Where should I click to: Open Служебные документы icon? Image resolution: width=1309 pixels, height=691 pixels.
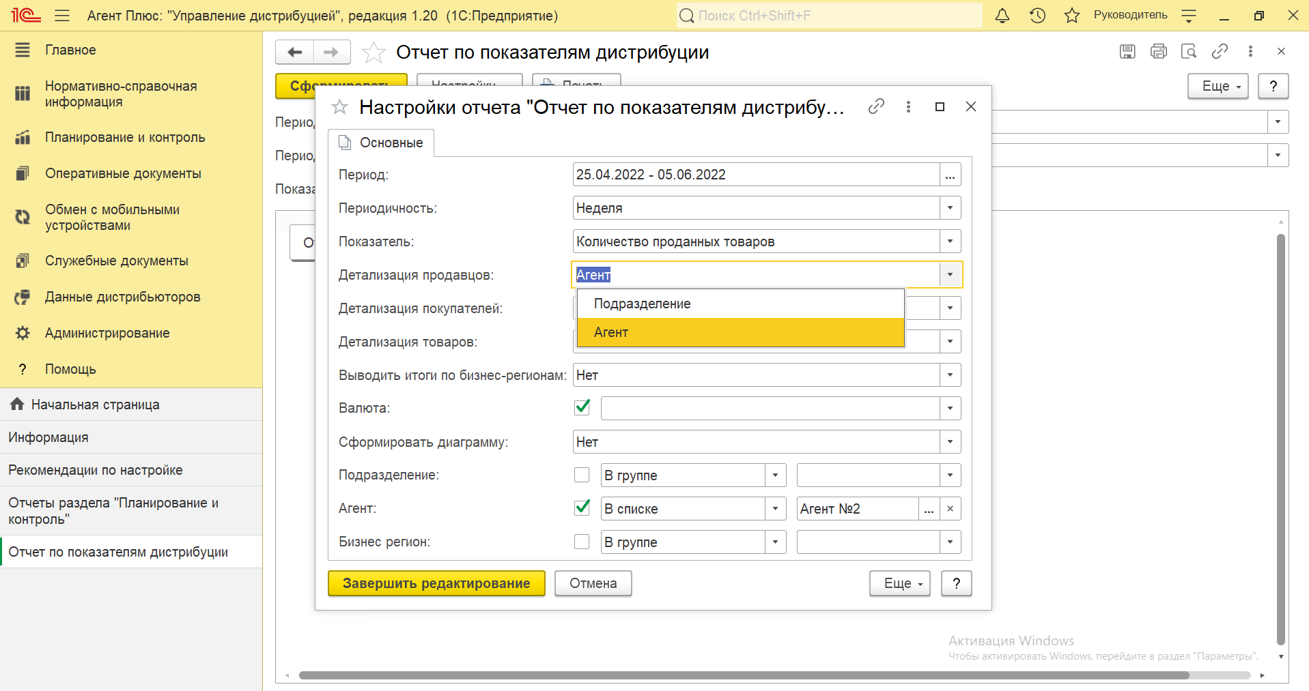(23, 261)
